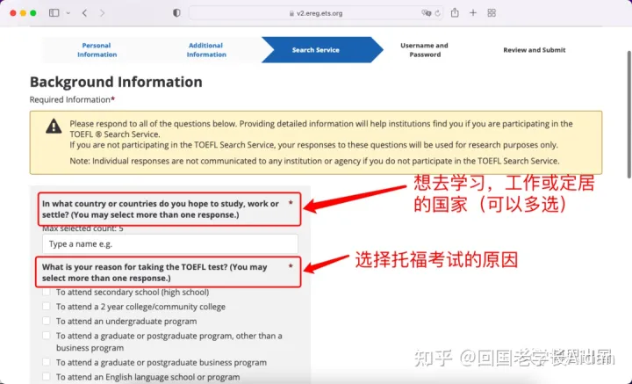Select the Review and Submit step
The image size is (632, 384).
pos(534,50)
